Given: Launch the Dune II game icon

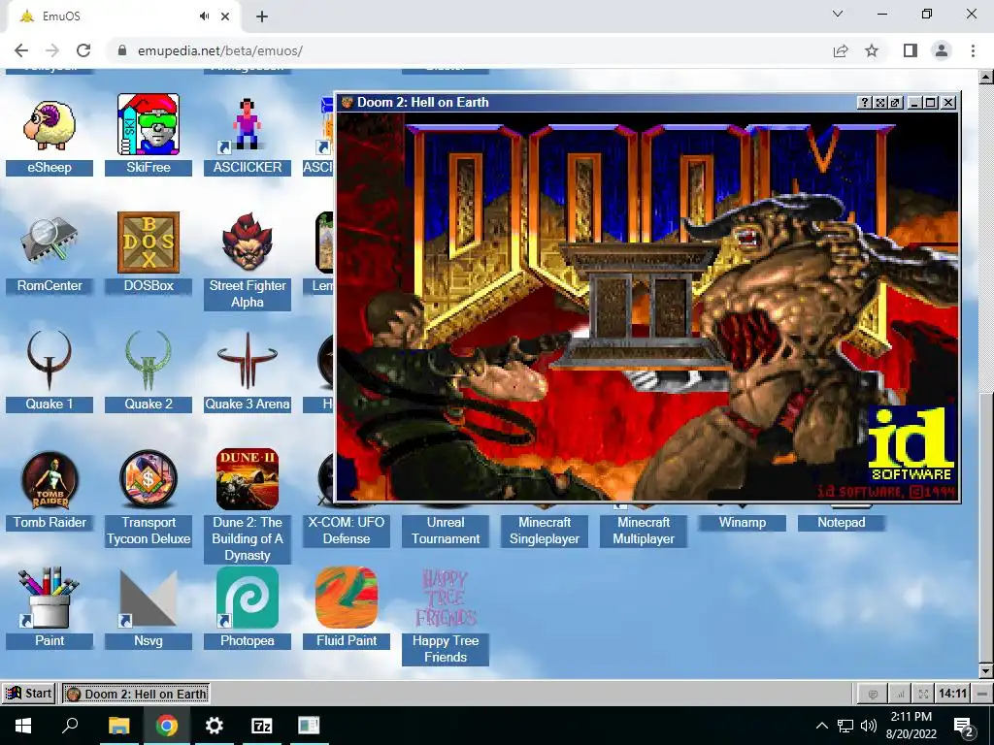Looking at the screenshot, I should coord(248,479).
